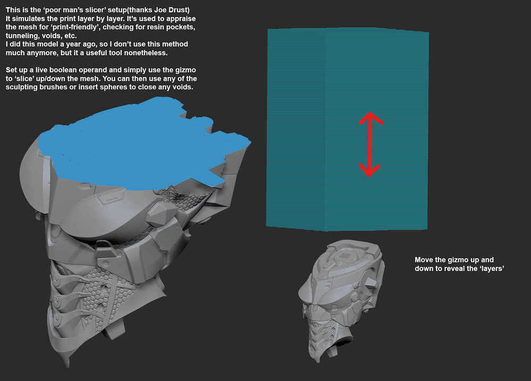This screenshot has height=381, width=531.
Task: Click the line 'to 'slice' up/down the mesh'
Action: coord(101,78)
